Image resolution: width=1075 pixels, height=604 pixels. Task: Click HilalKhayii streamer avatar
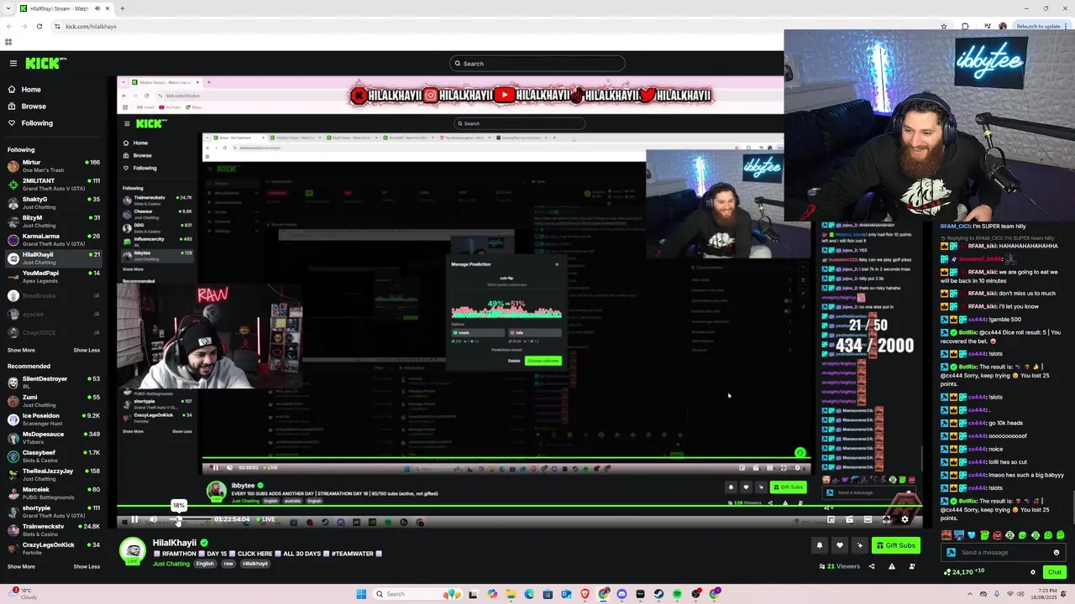pos(132,550)
